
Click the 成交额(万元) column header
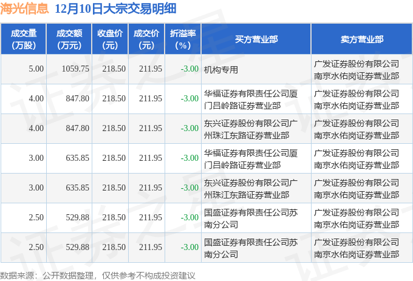point(69,39)
